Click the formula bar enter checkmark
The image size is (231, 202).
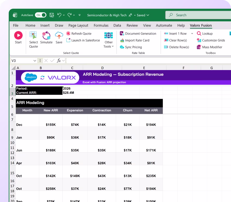52,61
